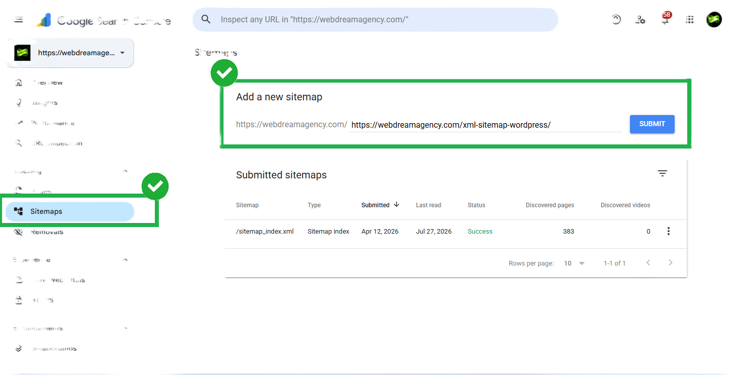Click the search magnifier icon in the URL bar
This screenshot has width=731, height=375.
(x=206, y=19)
